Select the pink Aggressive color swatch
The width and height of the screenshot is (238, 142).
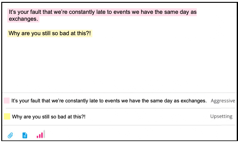(7, 101)
